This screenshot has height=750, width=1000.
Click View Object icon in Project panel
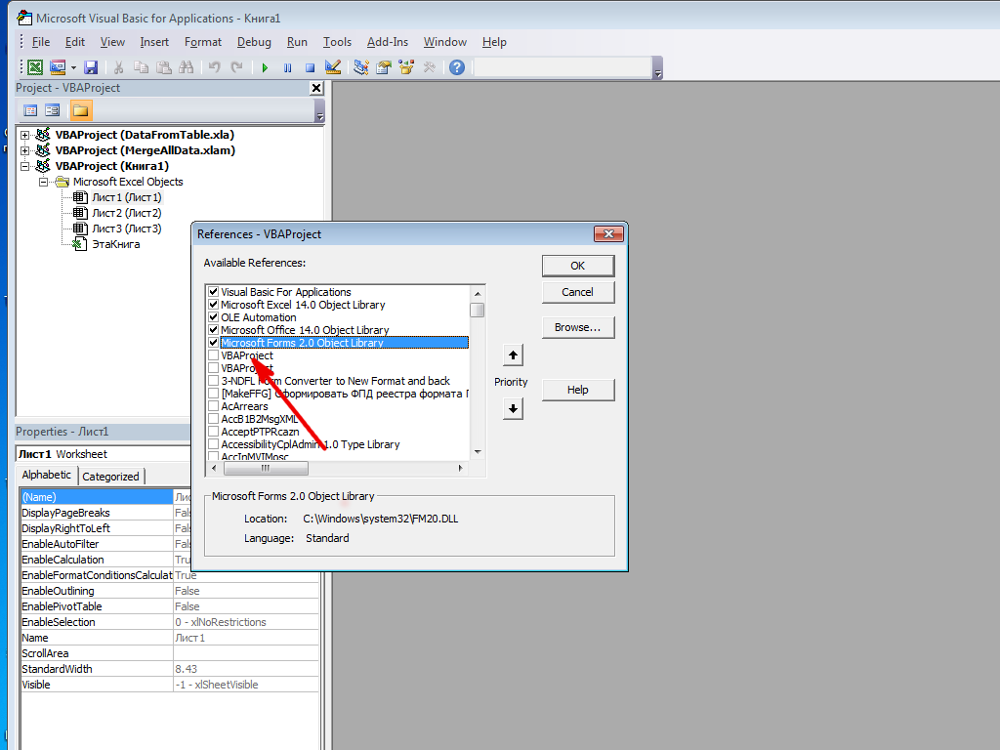coord(53,110)
